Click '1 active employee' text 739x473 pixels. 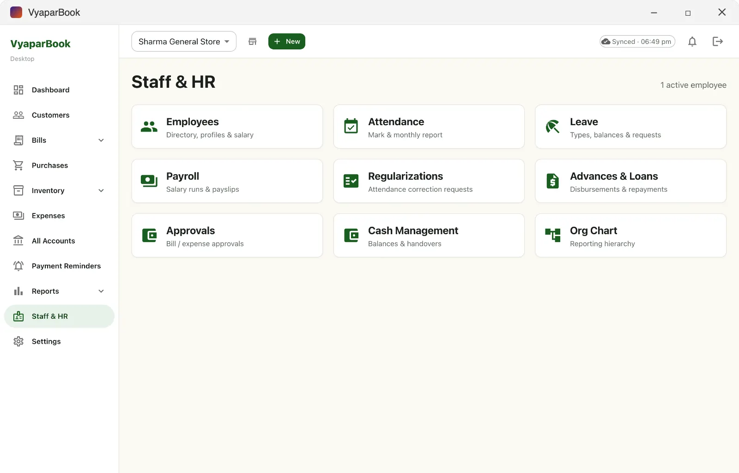point(693,85)
